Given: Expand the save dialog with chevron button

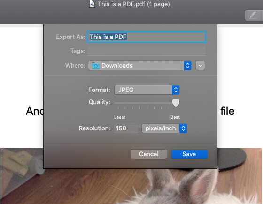Looking at the screenshot, I should (200, 66).
